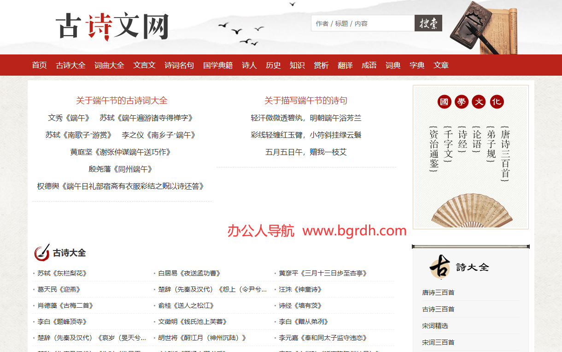
Task: Open the vertical 唐诗三百首 link
Action: click(x=505, y=154)
